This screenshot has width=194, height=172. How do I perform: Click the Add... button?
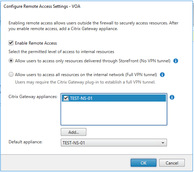tap(74, 132)
